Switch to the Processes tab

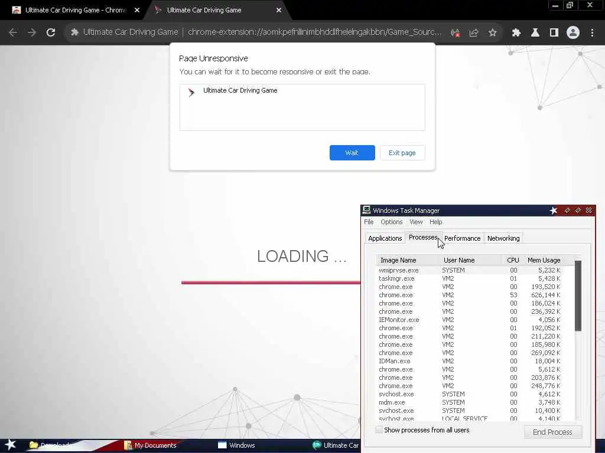point(423,237)
